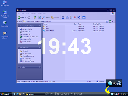Viewport: 128px width, 96px height.
Task: Click into the Address bar path
Action: click(64, 21)
